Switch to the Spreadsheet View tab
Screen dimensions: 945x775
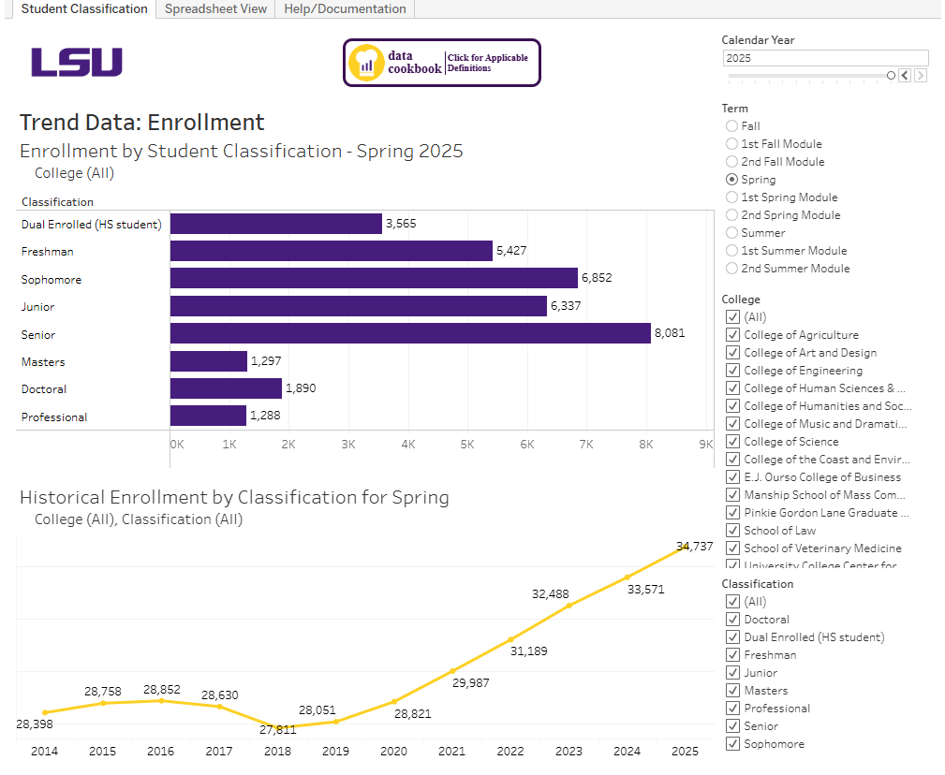click(214, 8)
